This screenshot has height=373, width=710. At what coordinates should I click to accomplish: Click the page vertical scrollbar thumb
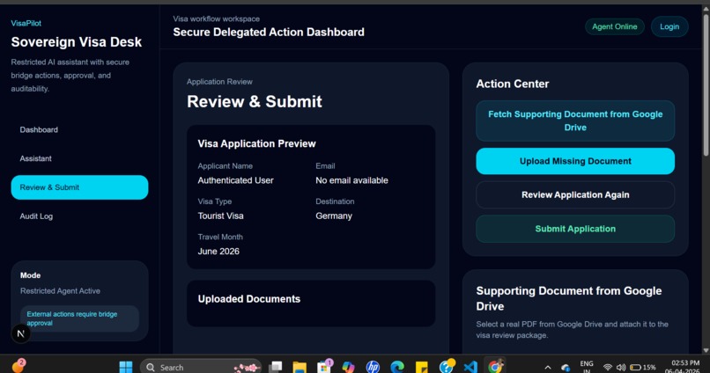tap(706, 85)
